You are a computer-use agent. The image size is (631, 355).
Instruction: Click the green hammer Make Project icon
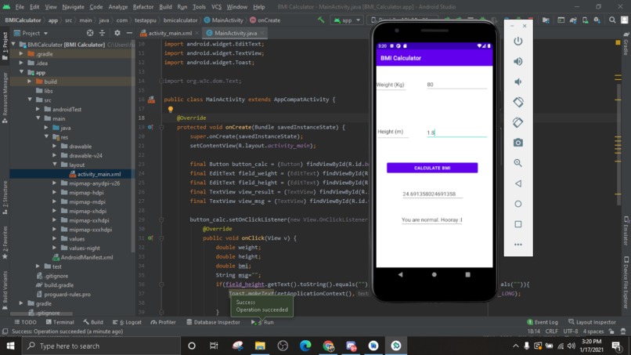pos(321,20)
